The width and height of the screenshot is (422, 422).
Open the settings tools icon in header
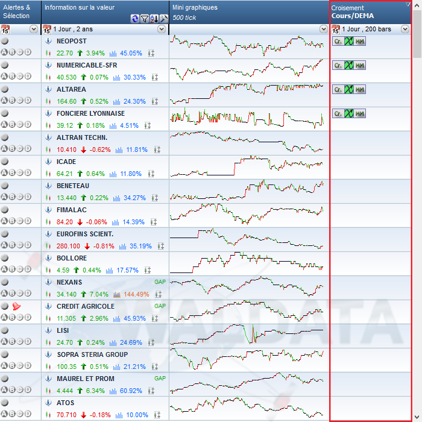pyautogui.click(x=164, y=19)
